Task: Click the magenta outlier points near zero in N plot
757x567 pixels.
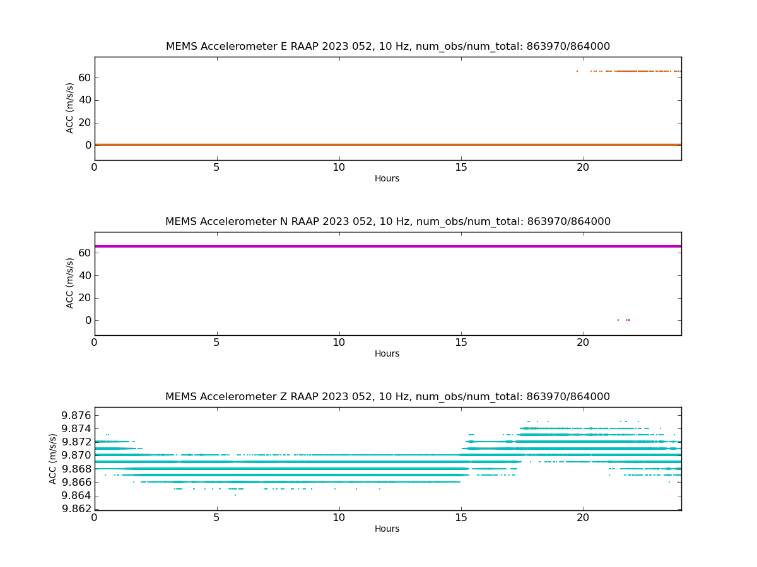Action: pos(624,320)
